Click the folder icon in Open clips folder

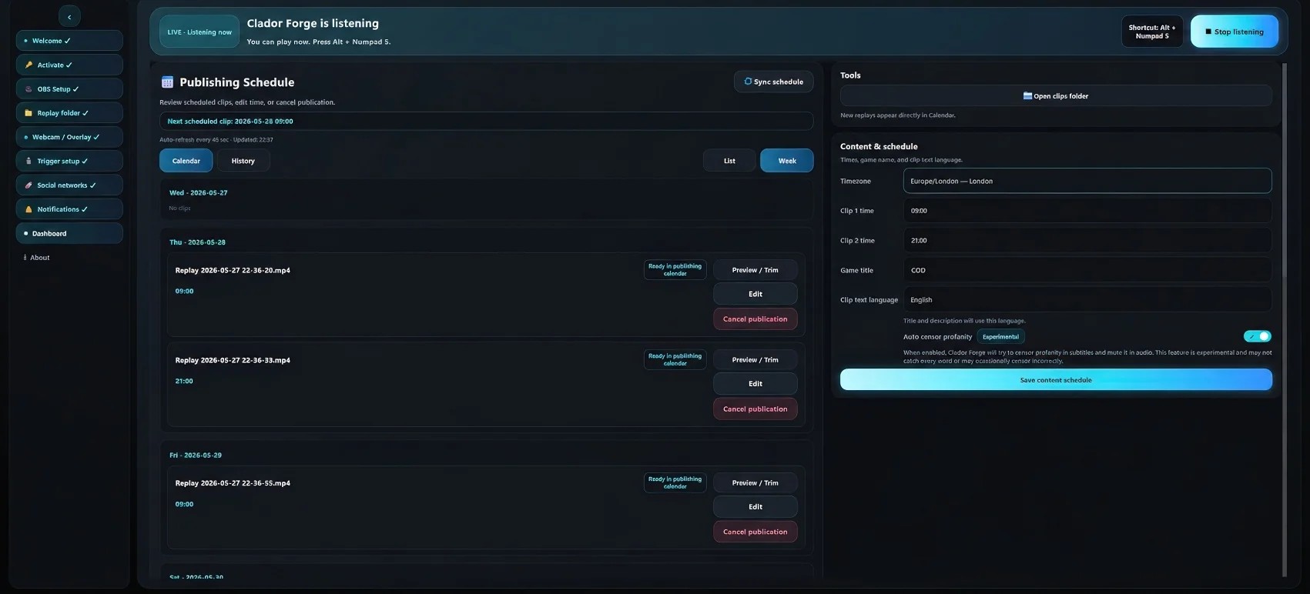1027,96
